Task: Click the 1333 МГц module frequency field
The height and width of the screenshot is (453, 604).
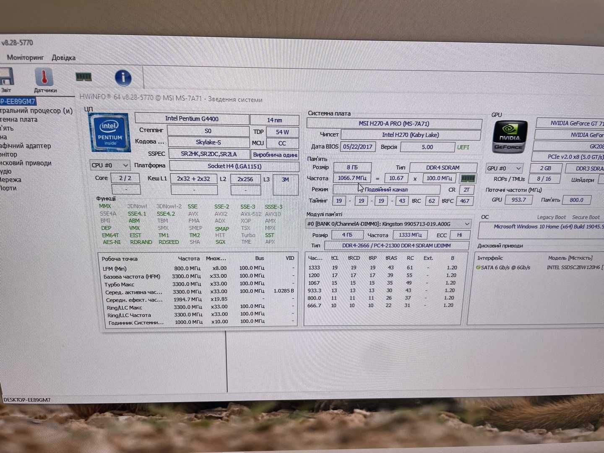Action: tap(410, 235)
